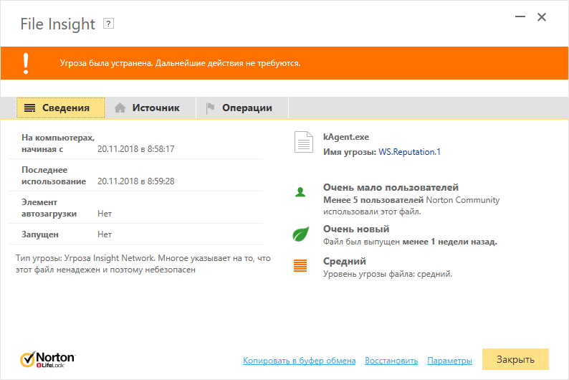Click the date 20.11.2018 в 8:58:17
Screen dimensions: 569x380
point(135,149)
